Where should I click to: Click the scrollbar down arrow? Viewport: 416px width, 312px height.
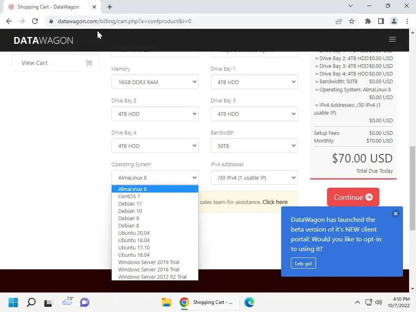(x=412, y=289)
